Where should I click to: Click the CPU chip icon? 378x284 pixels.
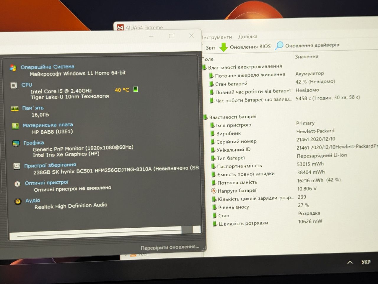coord(14,86)
